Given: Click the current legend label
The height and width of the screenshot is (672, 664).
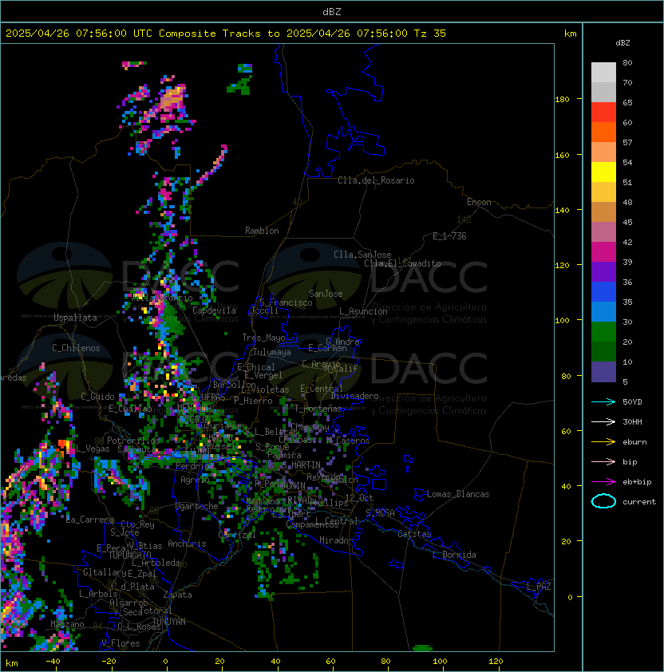Looking at the screenshot, I should coord(639,502).
